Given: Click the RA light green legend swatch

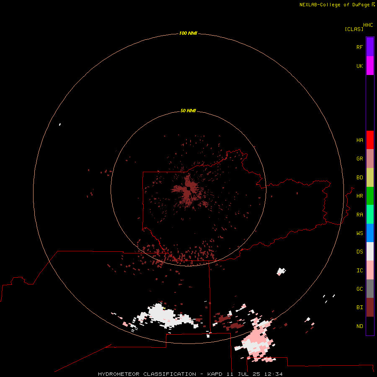Looking at the screenshot, I should 370,214.
